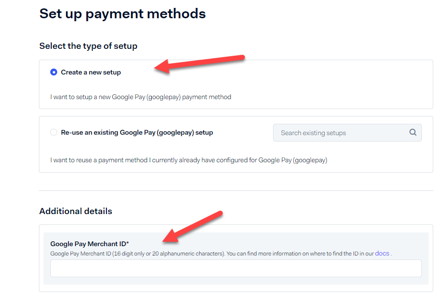Click text I want to setup a new Google Pay
Viewport: 448px width, 293px height.
(140, 97)
